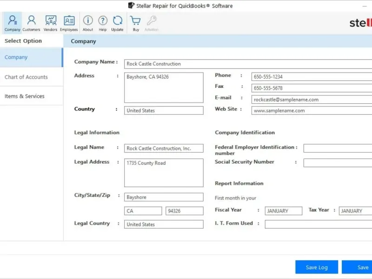372x279 pixels.
Task: Check for updates with Update icon
Action: 118,23
